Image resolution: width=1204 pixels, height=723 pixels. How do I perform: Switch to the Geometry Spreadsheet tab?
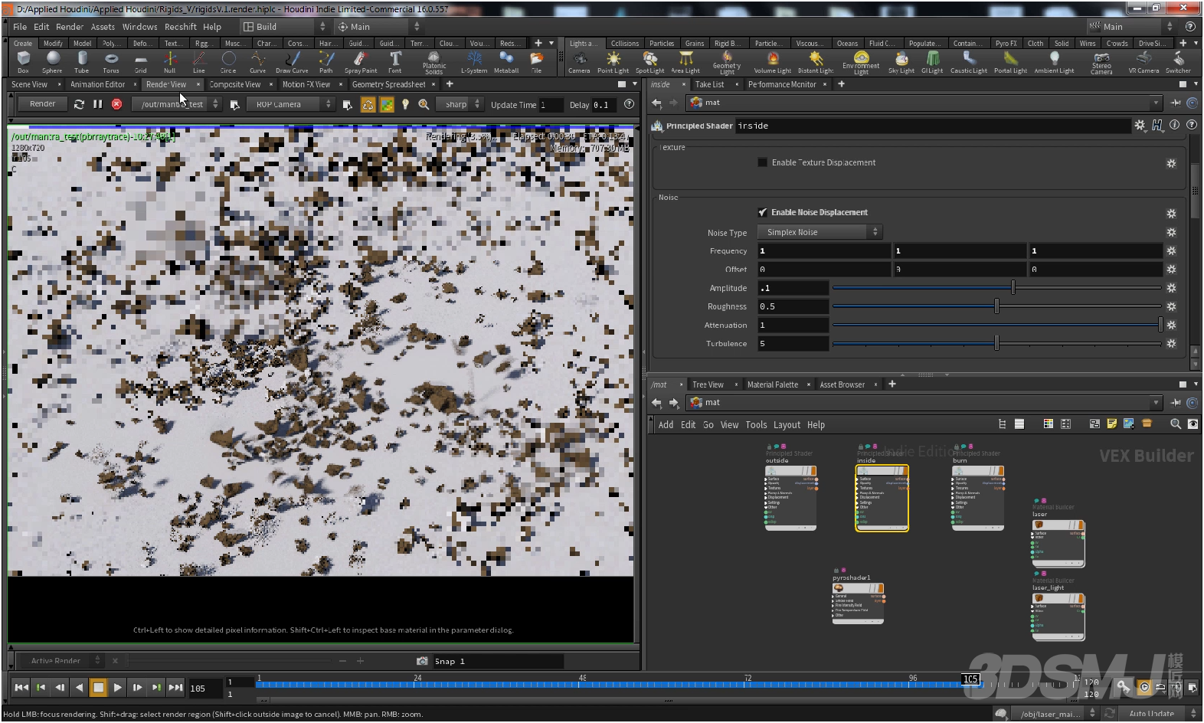(x=388, y=84)
